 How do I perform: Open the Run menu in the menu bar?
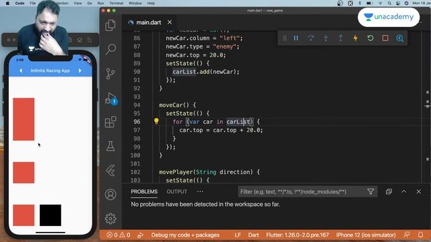[x=100, y=3]
